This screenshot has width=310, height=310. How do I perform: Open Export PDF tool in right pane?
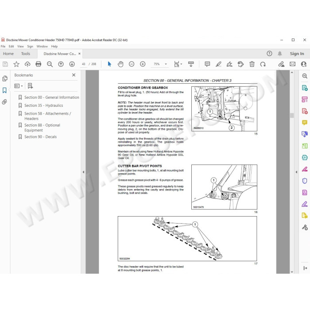305,88
